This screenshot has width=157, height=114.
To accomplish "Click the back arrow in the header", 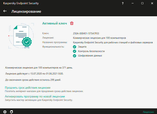I will [5, 12].
